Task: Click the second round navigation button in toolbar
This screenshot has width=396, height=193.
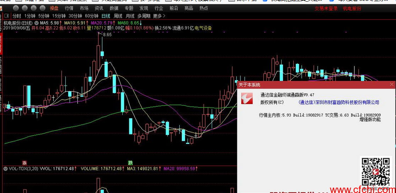Action: pos(25,8)
